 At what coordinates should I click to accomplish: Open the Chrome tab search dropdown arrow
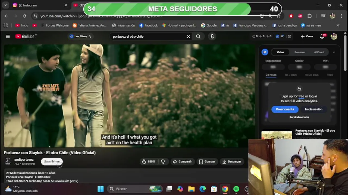(5, 5)
